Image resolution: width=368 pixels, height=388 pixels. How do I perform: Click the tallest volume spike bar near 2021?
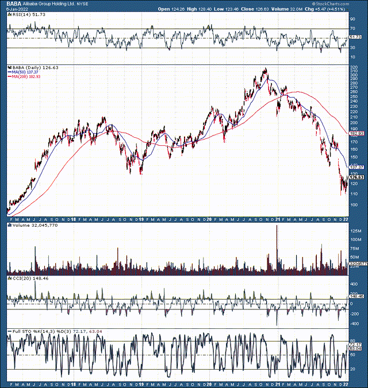point(277,250)
